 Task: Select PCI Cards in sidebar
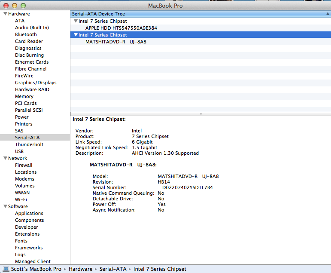tap(26, 103)
